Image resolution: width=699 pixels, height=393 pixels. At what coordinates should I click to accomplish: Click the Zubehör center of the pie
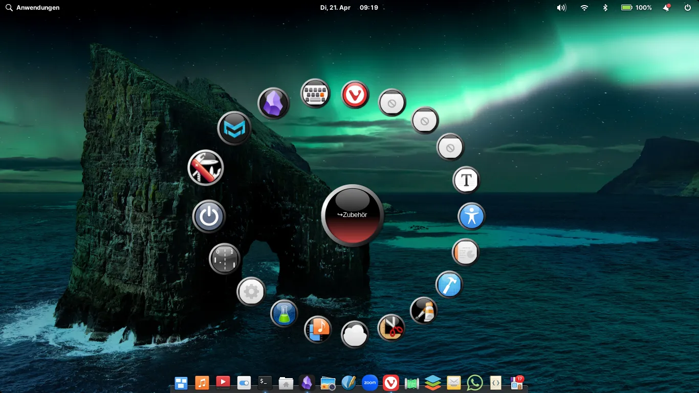[352, 215]
